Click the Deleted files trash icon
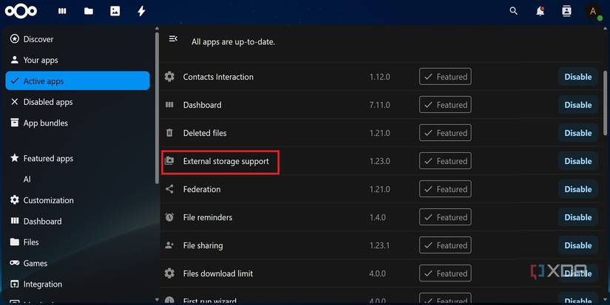 [x=169, y=133]
